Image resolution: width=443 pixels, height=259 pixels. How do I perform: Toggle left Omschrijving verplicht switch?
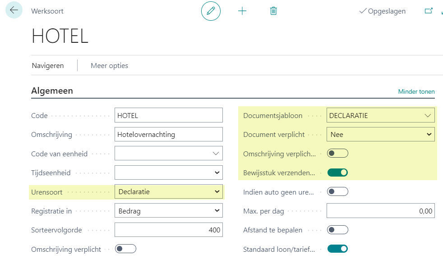point(125,249)
